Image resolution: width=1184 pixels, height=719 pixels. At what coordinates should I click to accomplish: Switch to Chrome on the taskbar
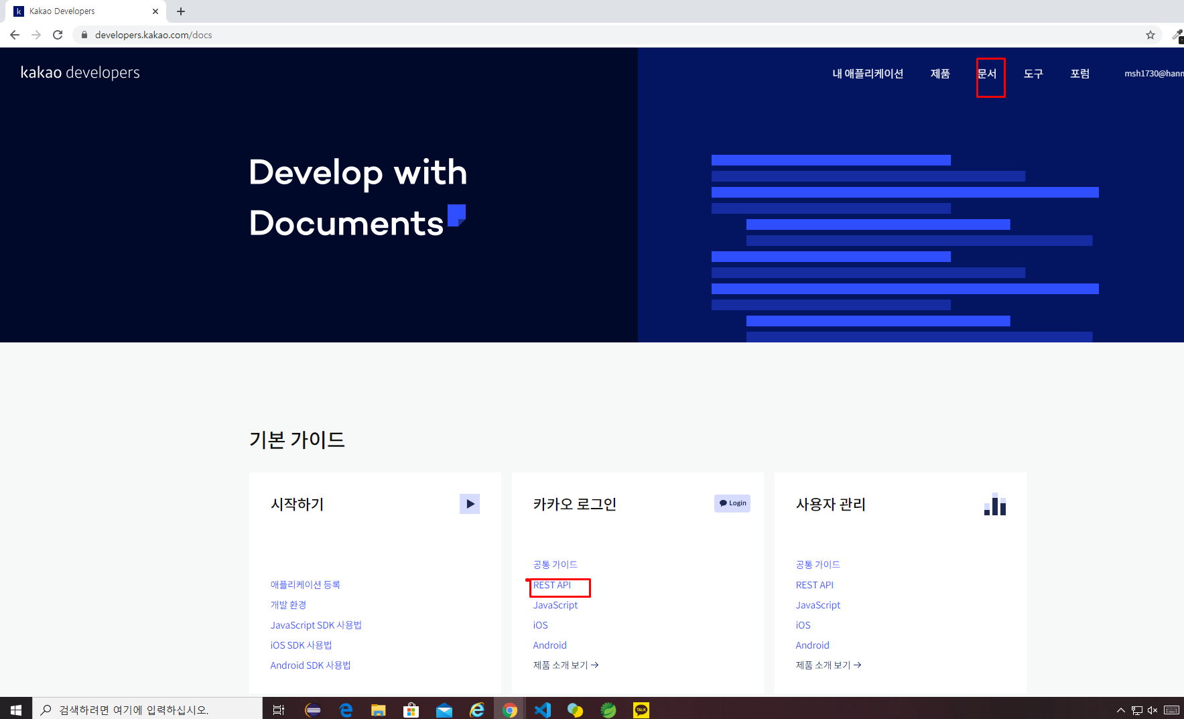click(x=510, y=710)
